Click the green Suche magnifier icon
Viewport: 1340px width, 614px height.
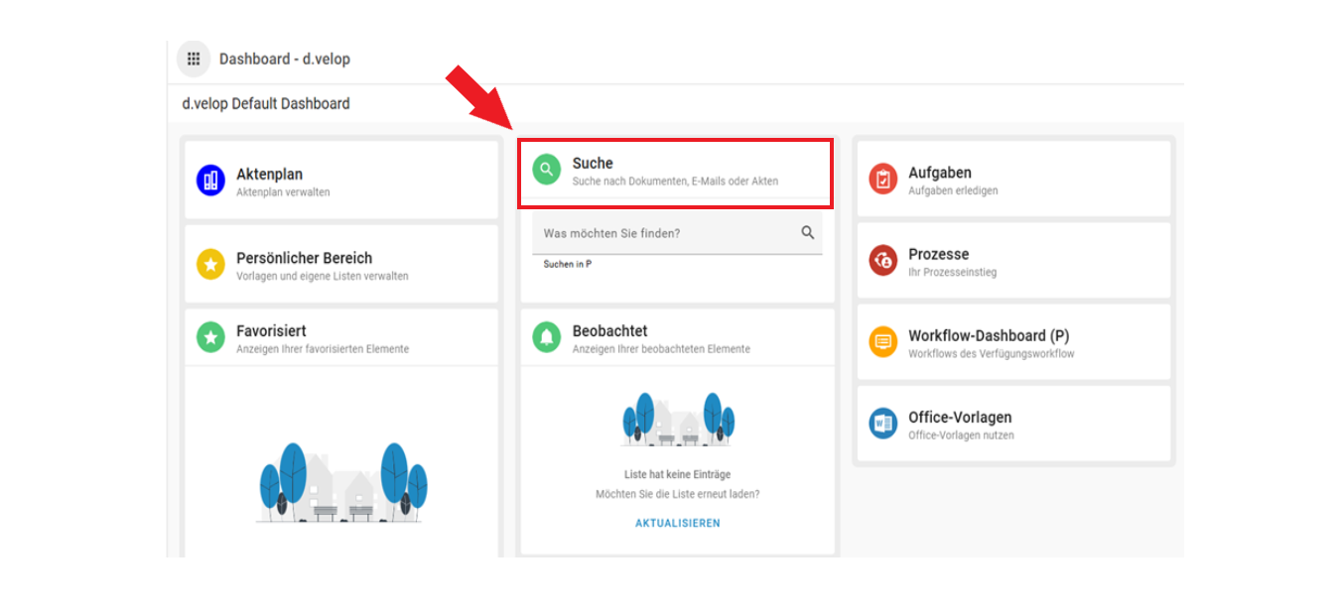point(546,170)
